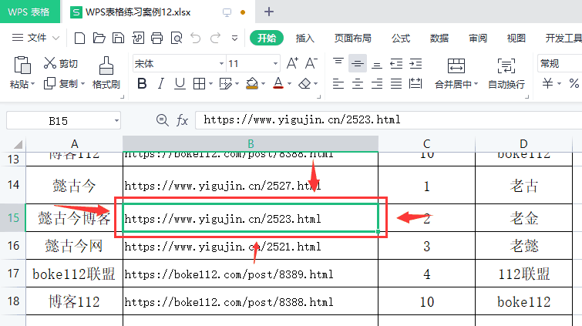582x326 pixels.
Task: Click the Cut scissors button
Action: click(60, 63)
